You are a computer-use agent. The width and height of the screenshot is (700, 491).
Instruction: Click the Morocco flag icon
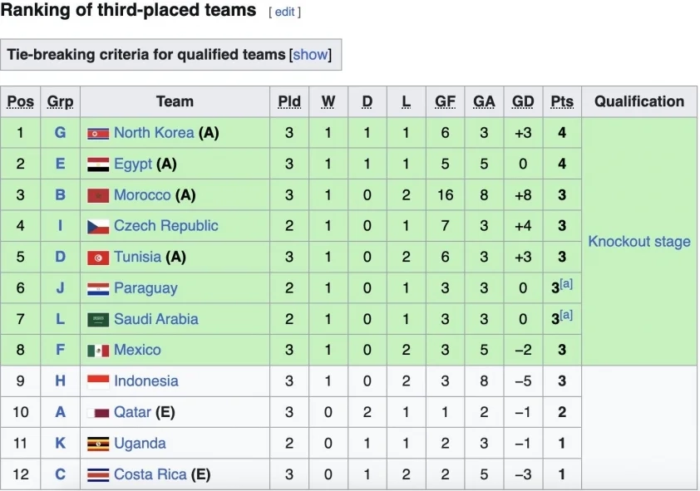98,196
